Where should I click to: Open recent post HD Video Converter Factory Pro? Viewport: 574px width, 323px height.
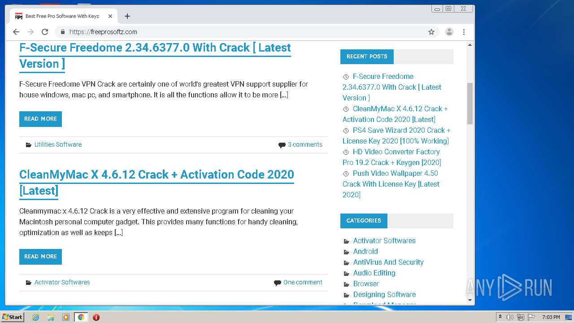(392, 157)
